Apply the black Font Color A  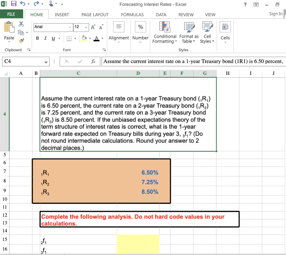pyautogui.click(x=96, y=38)
